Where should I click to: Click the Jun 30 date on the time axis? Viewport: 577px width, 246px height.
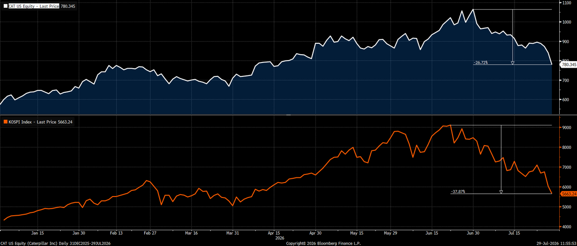(x=473, y=232)
